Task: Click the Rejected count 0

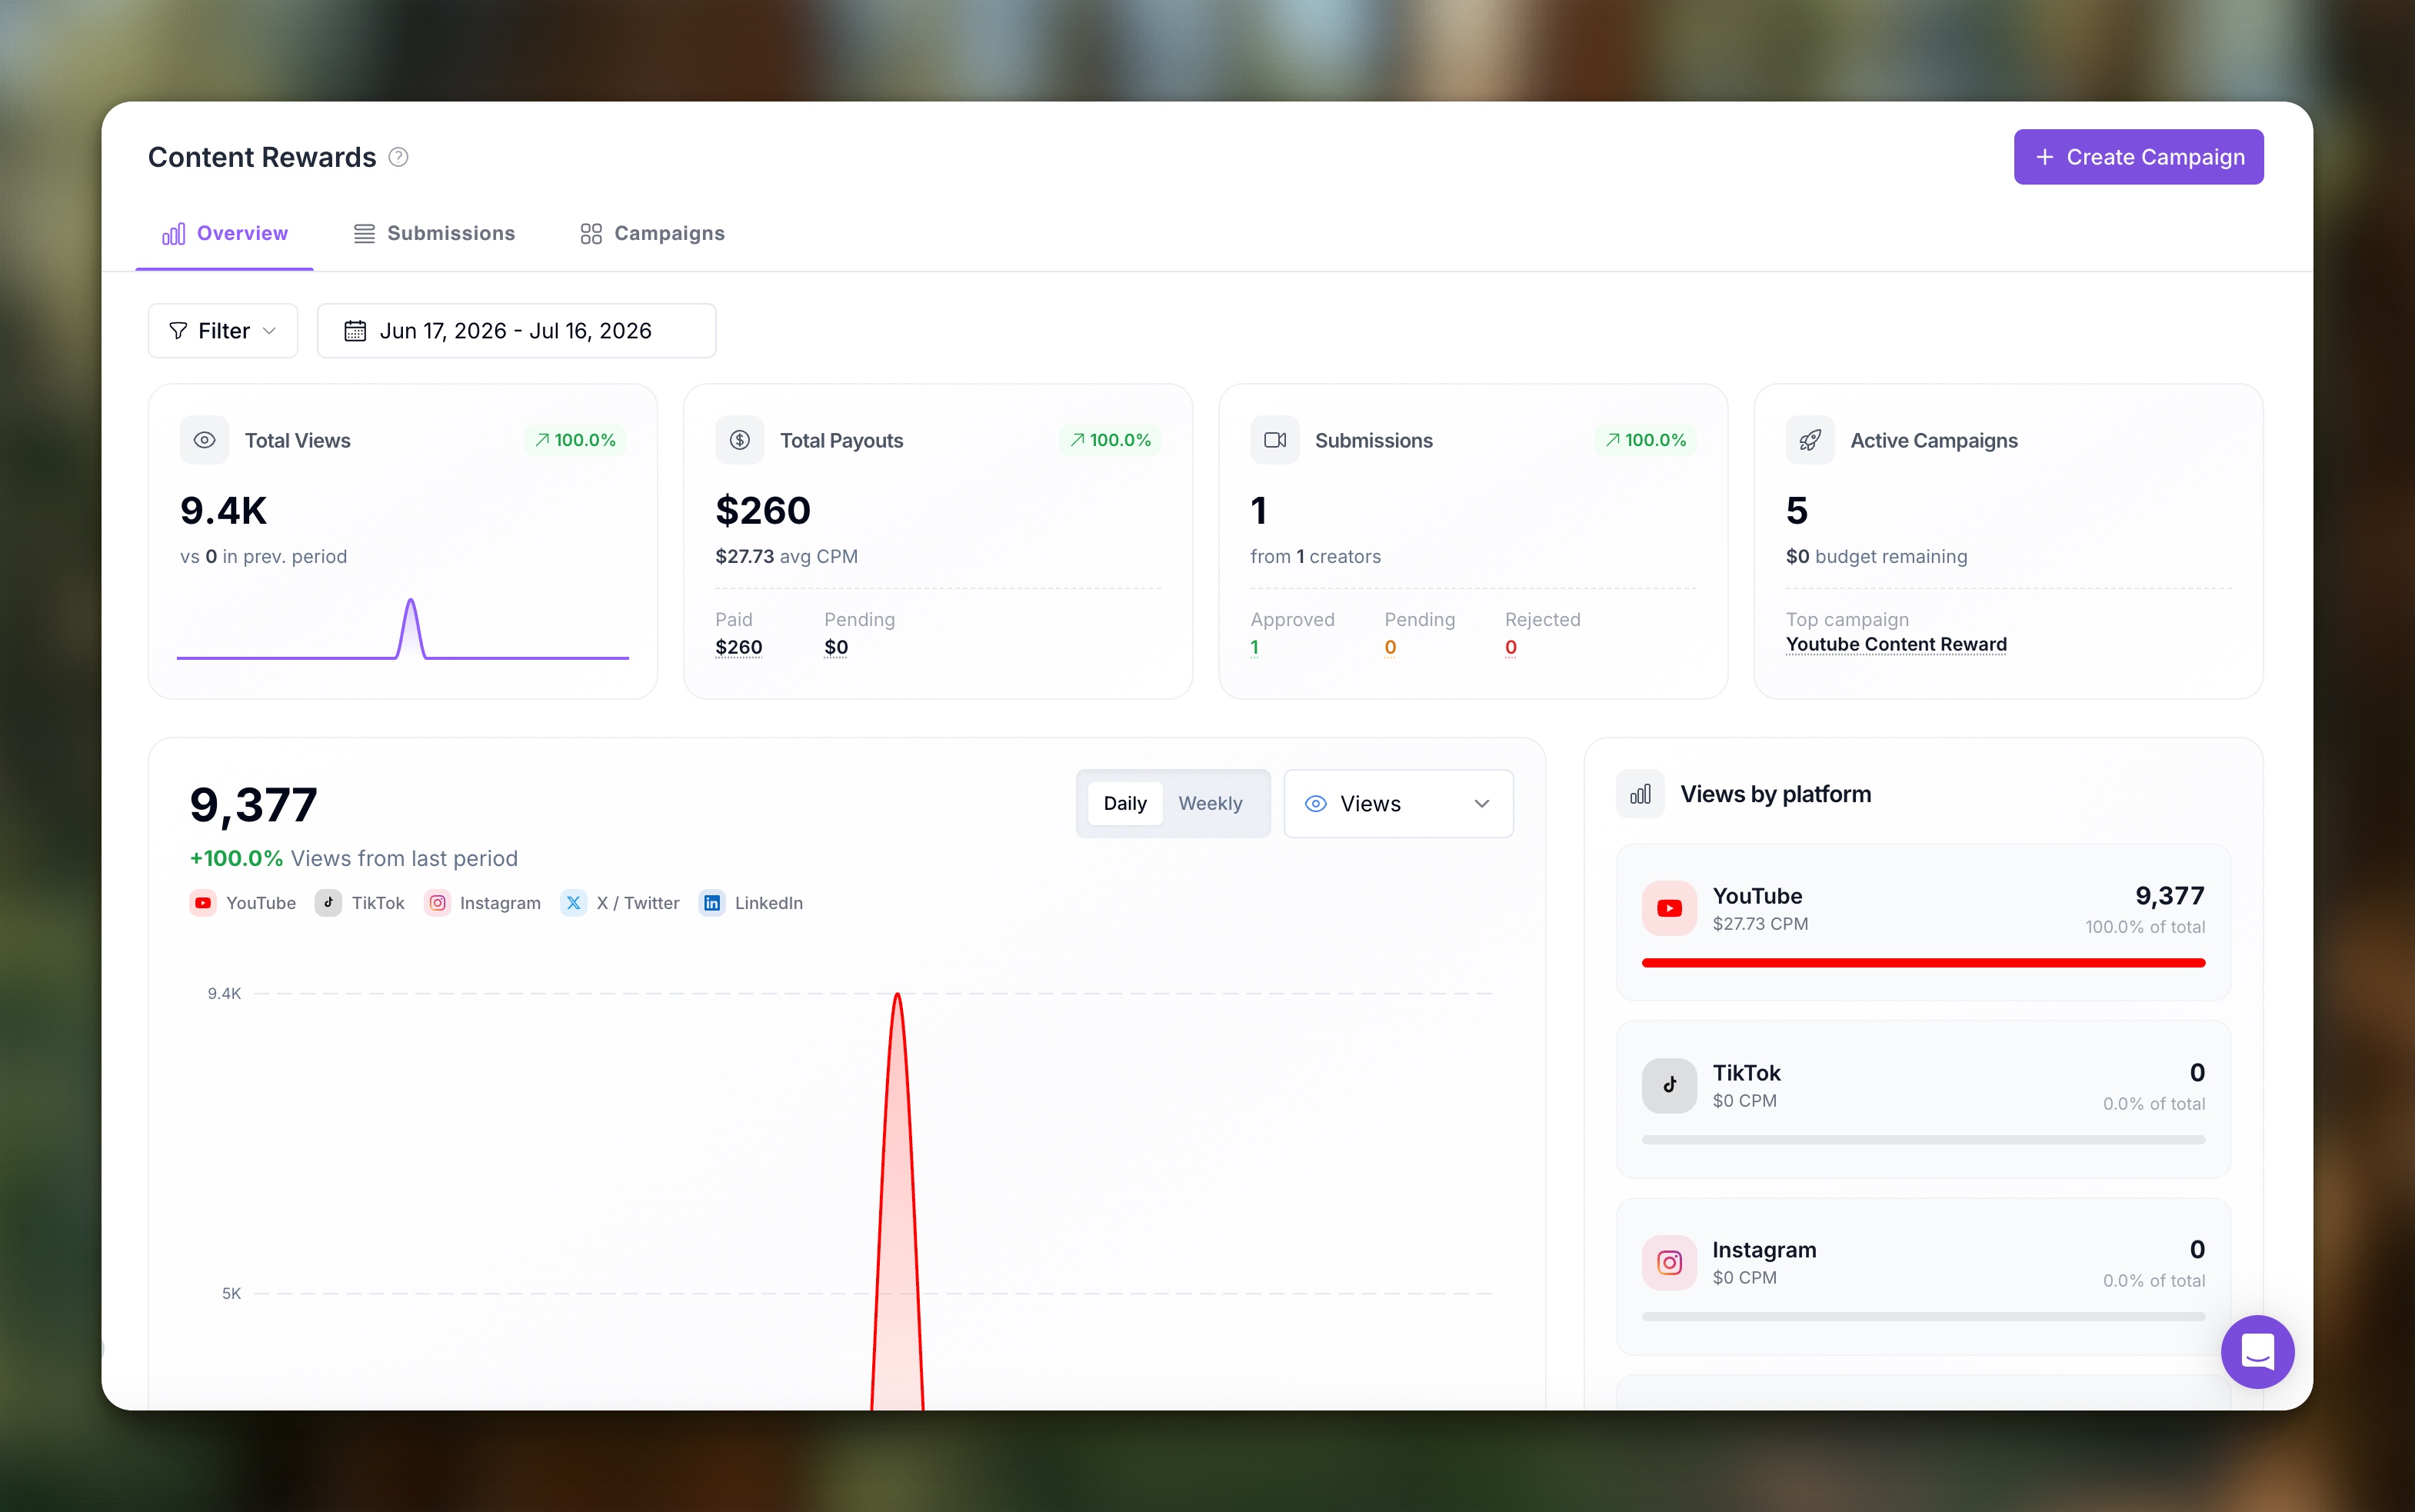Action: pyautogui.click(x=1511, y=647)
